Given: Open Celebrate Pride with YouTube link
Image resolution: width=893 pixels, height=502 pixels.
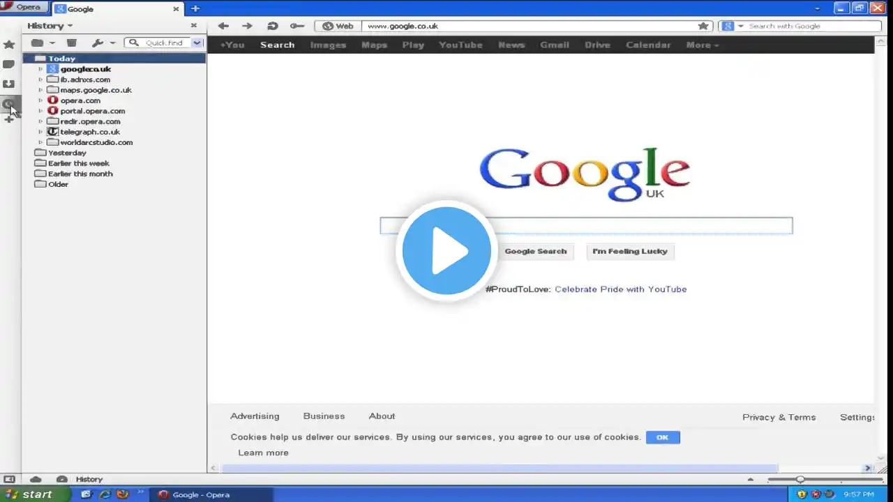Looking at the screenshot, I should tap(621, 289).
